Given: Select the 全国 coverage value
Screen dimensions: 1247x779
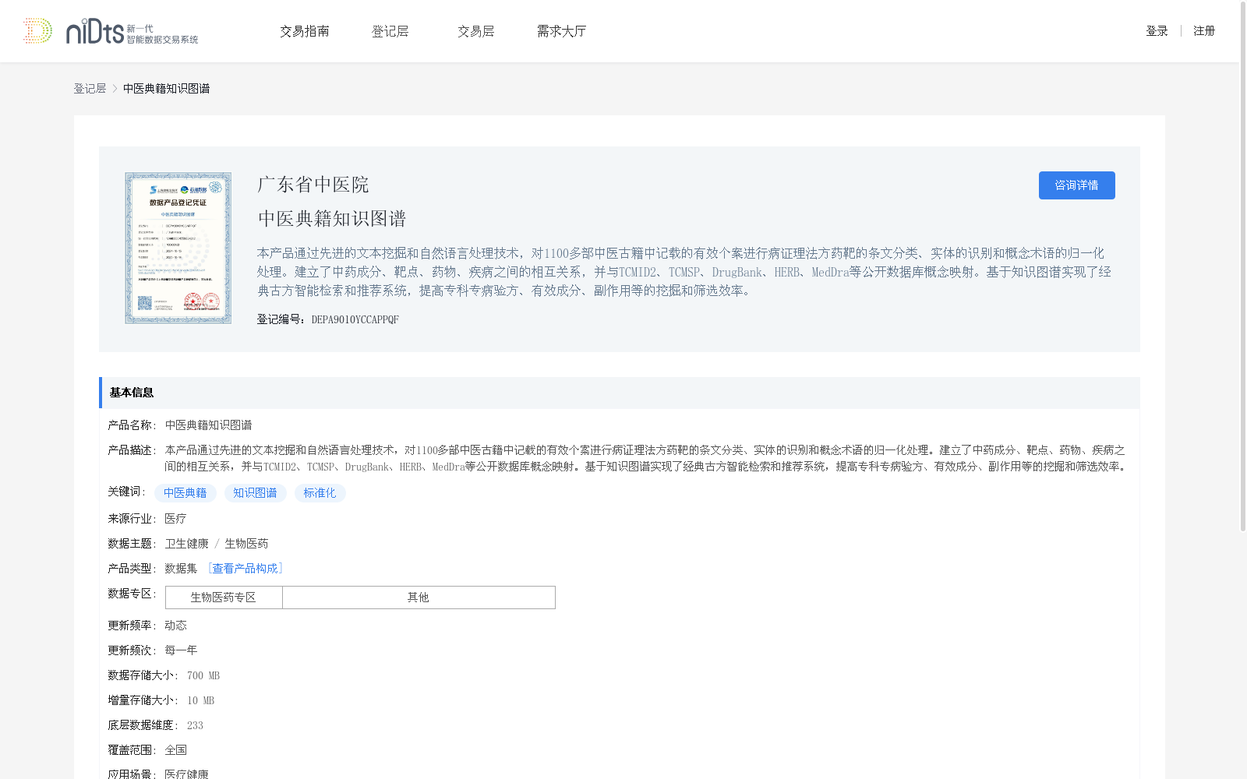Looking at the screenshot, I should click(176, 750).
